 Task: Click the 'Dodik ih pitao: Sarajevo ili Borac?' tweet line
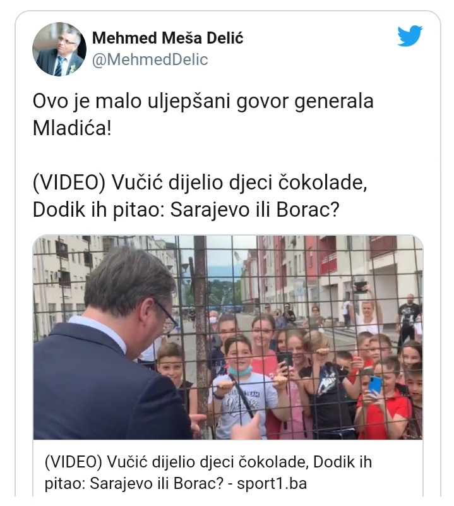(186, 210)
